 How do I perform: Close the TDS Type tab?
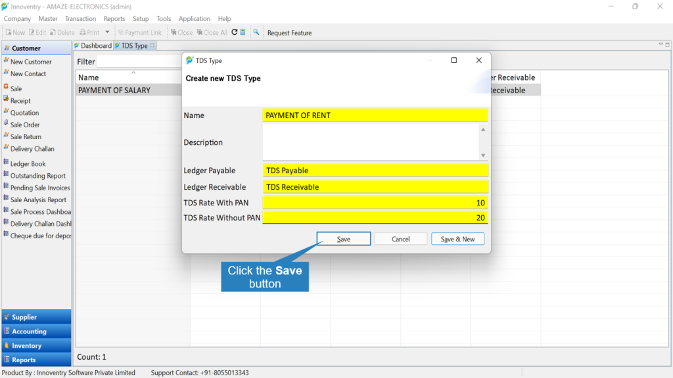[152, 45]
